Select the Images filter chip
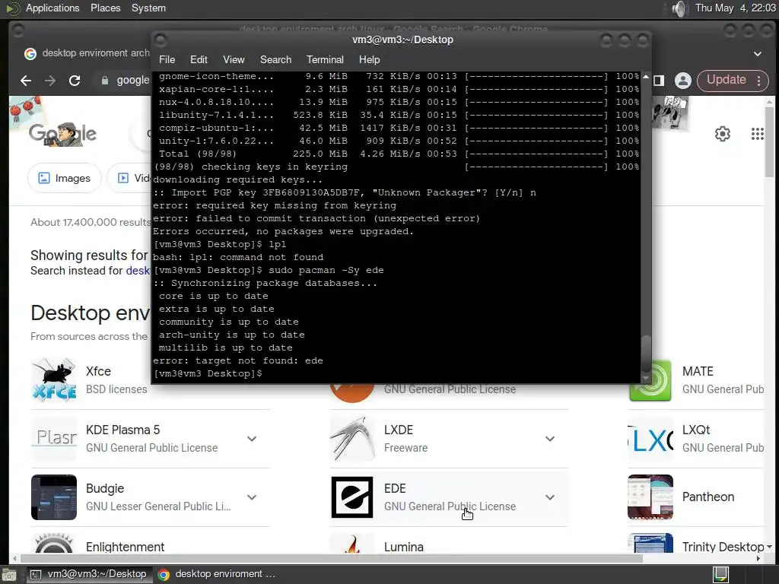The image size is (779, 584). click(x=64, y=178)
